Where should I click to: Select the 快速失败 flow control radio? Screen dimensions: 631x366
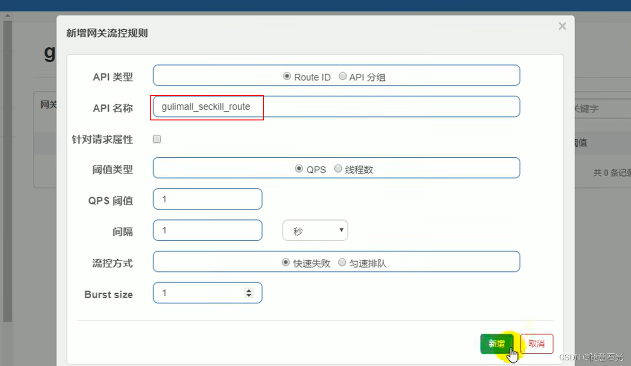click(285, 263)
